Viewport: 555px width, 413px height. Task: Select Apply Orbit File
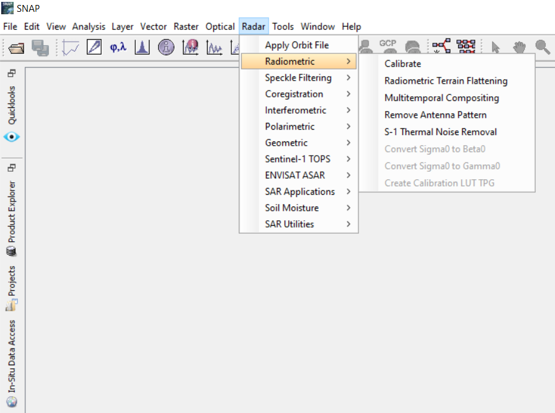(296, 45)
